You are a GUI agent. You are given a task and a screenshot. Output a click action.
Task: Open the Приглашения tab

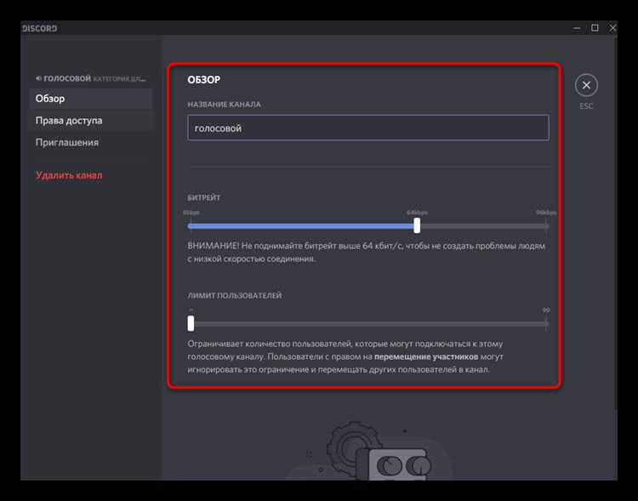(91, 142)
